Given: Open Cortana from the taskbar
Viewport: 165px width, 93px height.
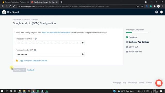Looking at the screenshot, I should click(x=11, y=91).
